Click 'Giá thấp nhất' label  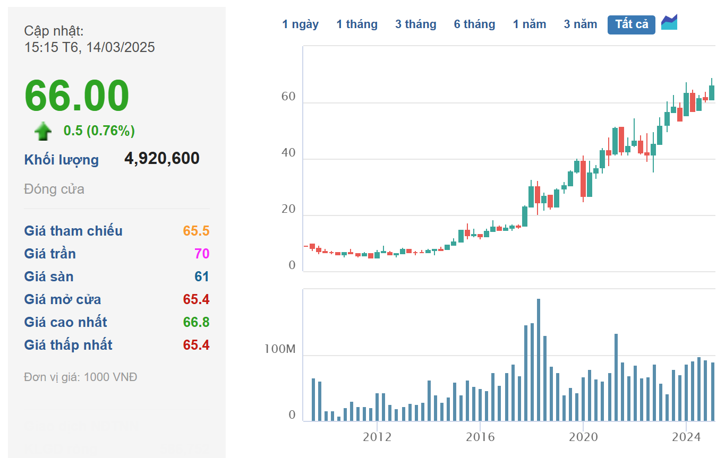click(69, 345)
